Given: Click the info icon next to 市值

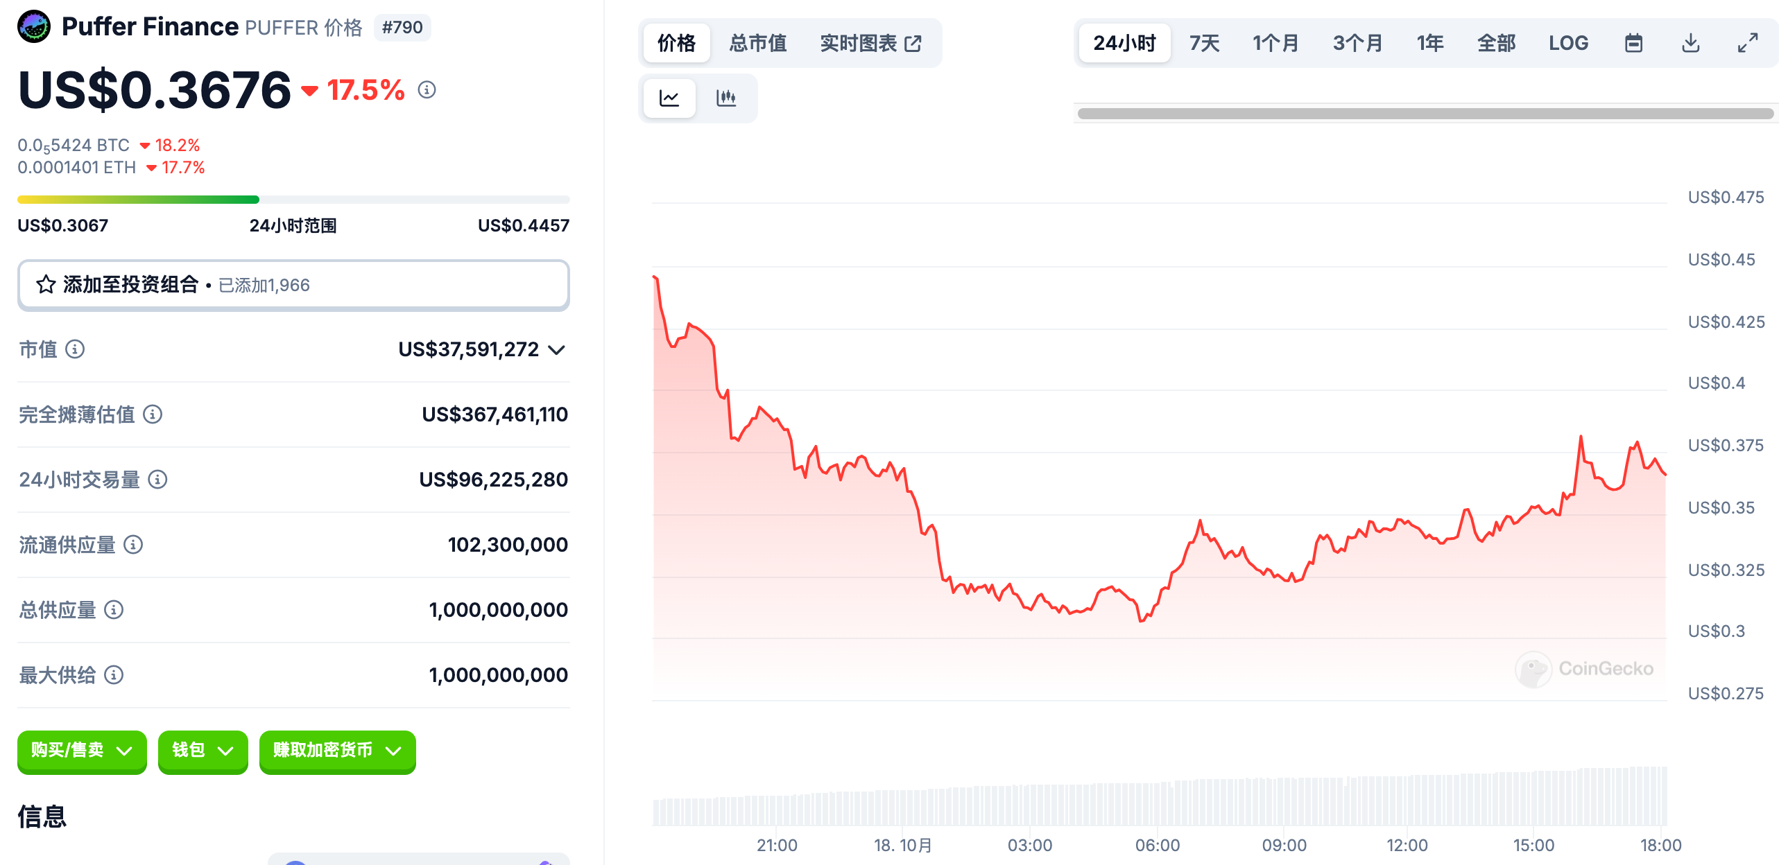Looking at the screenshot, I should (75, 349).
